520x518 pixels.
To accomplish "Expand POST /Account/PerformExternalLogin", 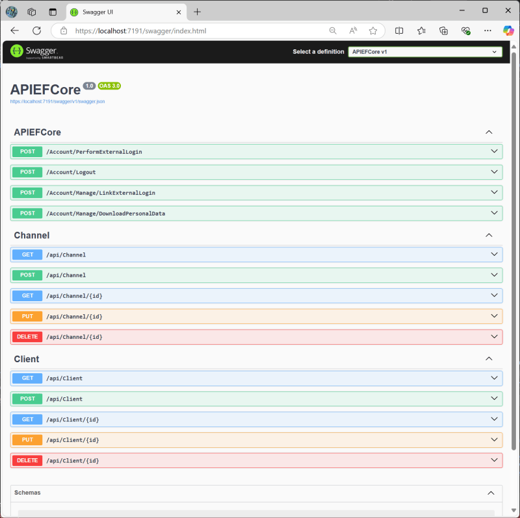I will [256, 152].
